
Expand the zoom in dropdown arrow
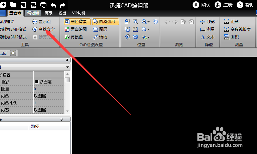[x=149, y=22]
